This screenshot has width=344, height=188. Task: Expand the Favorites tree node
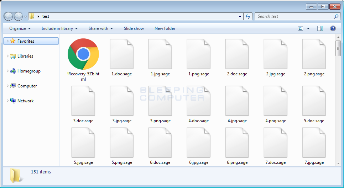tap(7, 41)
